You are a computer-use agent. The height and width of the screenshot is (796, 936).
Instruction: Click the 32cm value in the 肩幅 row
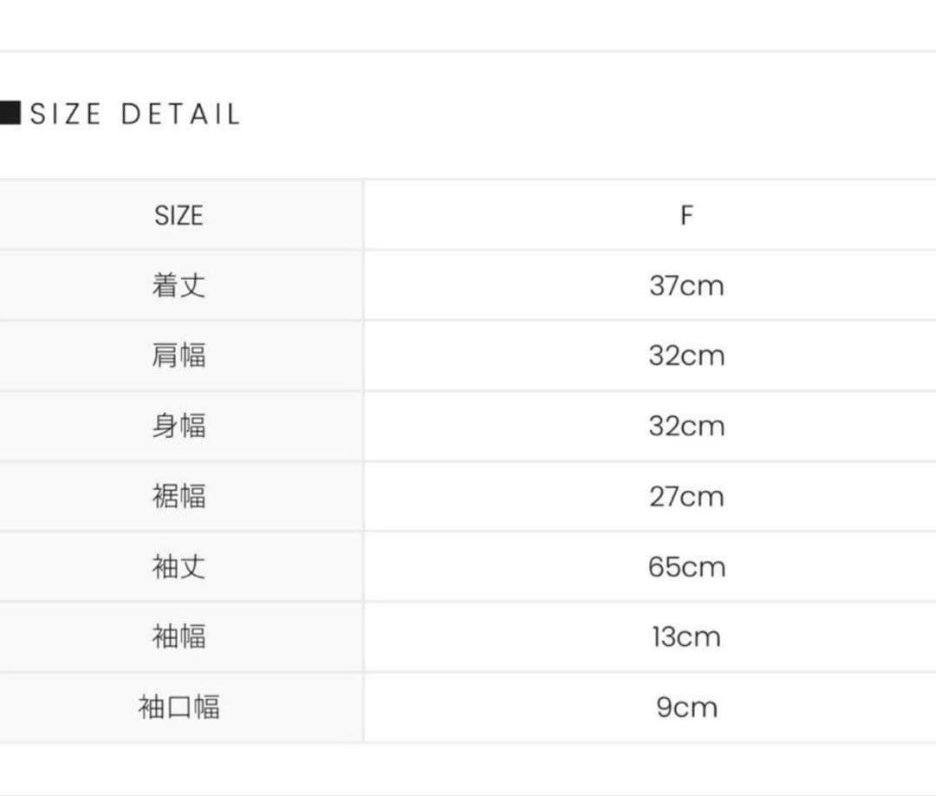(x=686, y=356)
